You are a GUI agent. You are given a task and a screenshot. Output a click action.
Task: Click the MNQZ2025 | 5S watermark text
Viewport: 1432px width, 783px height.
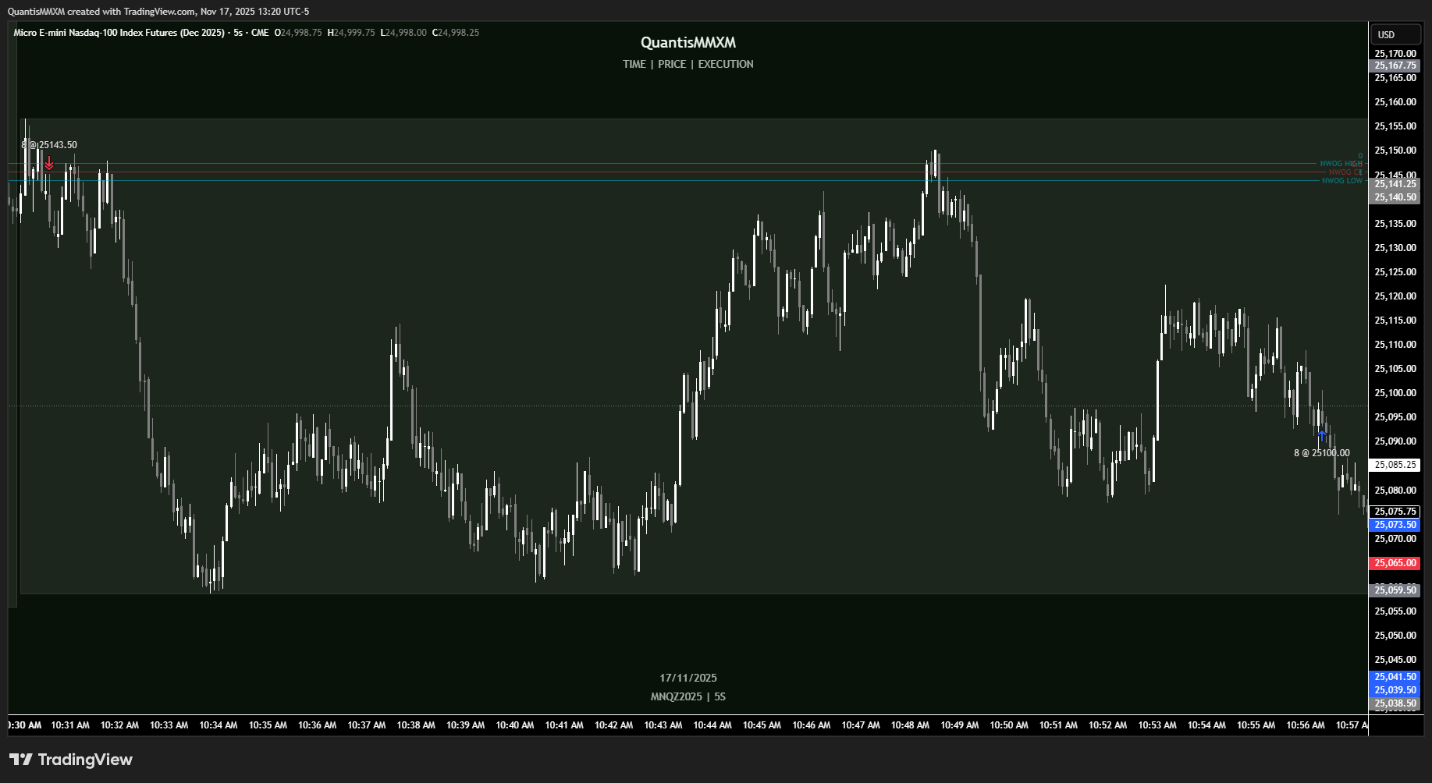click(688, 696)
